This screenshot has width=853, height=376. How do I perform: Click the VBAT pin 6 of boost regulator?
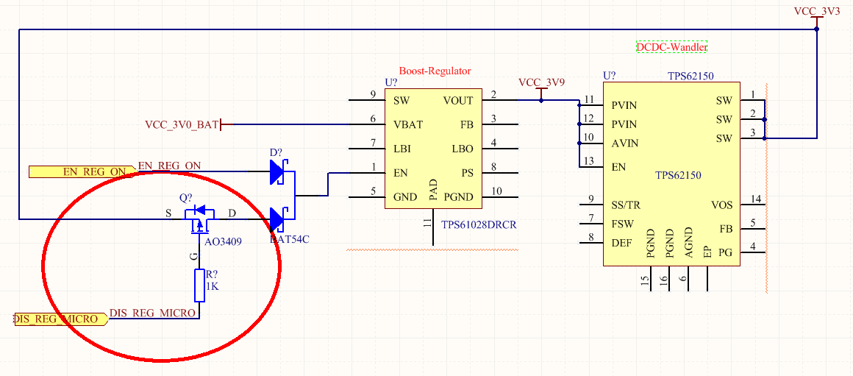point(367,124)
